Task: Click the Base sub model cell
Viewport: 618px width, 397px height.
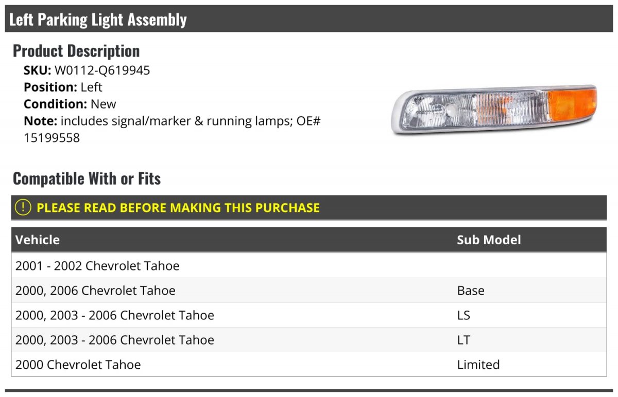Action: click(x=471, y=291)
